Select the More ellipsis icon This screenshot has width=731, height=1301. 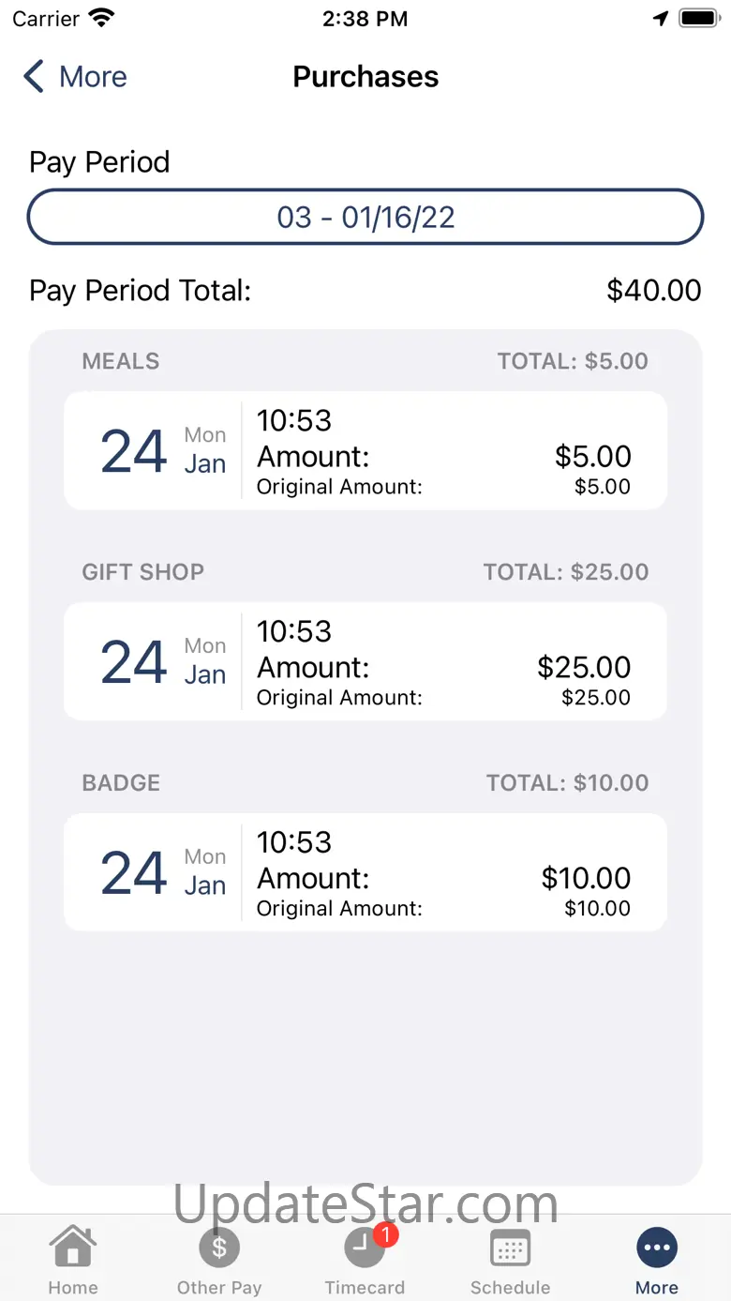click(x=657, y=1248)
